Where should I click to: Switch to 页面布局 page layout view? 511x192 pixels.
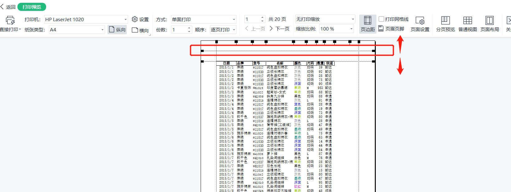coord(490,24)
